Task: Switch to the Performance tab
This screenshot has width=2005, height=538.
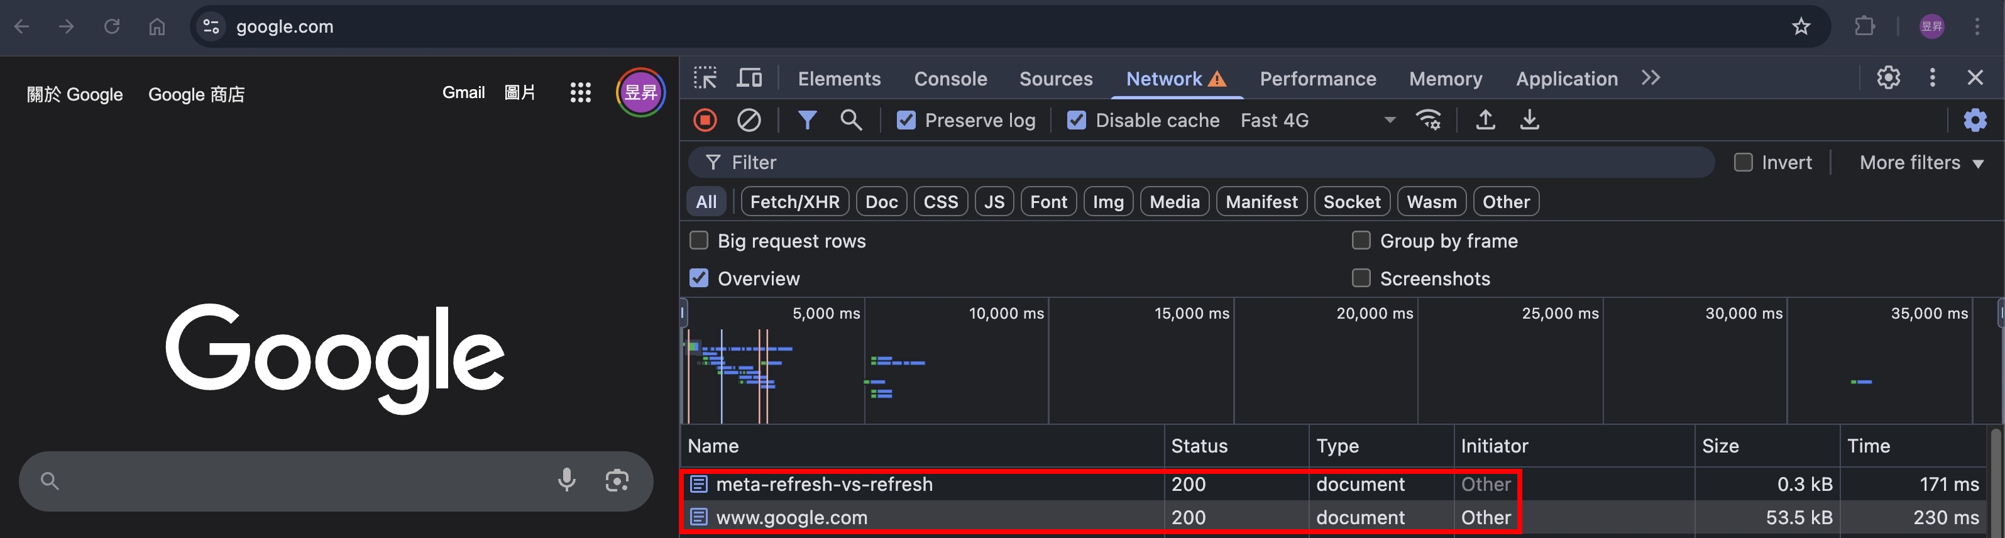Action: click(x=1318, y=79)
